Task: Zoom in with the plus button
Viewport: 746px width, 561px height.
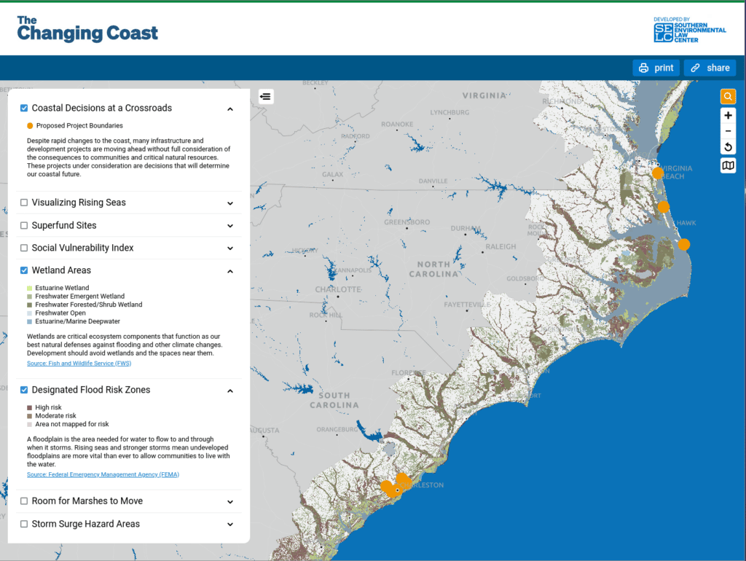Action: 728,116
